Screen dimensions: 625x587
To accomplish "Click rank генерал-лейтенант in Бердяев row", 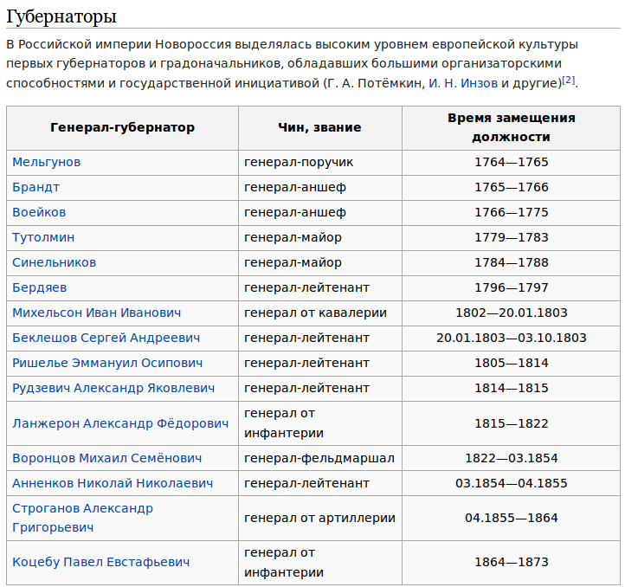I will click(x=307, y=288).
